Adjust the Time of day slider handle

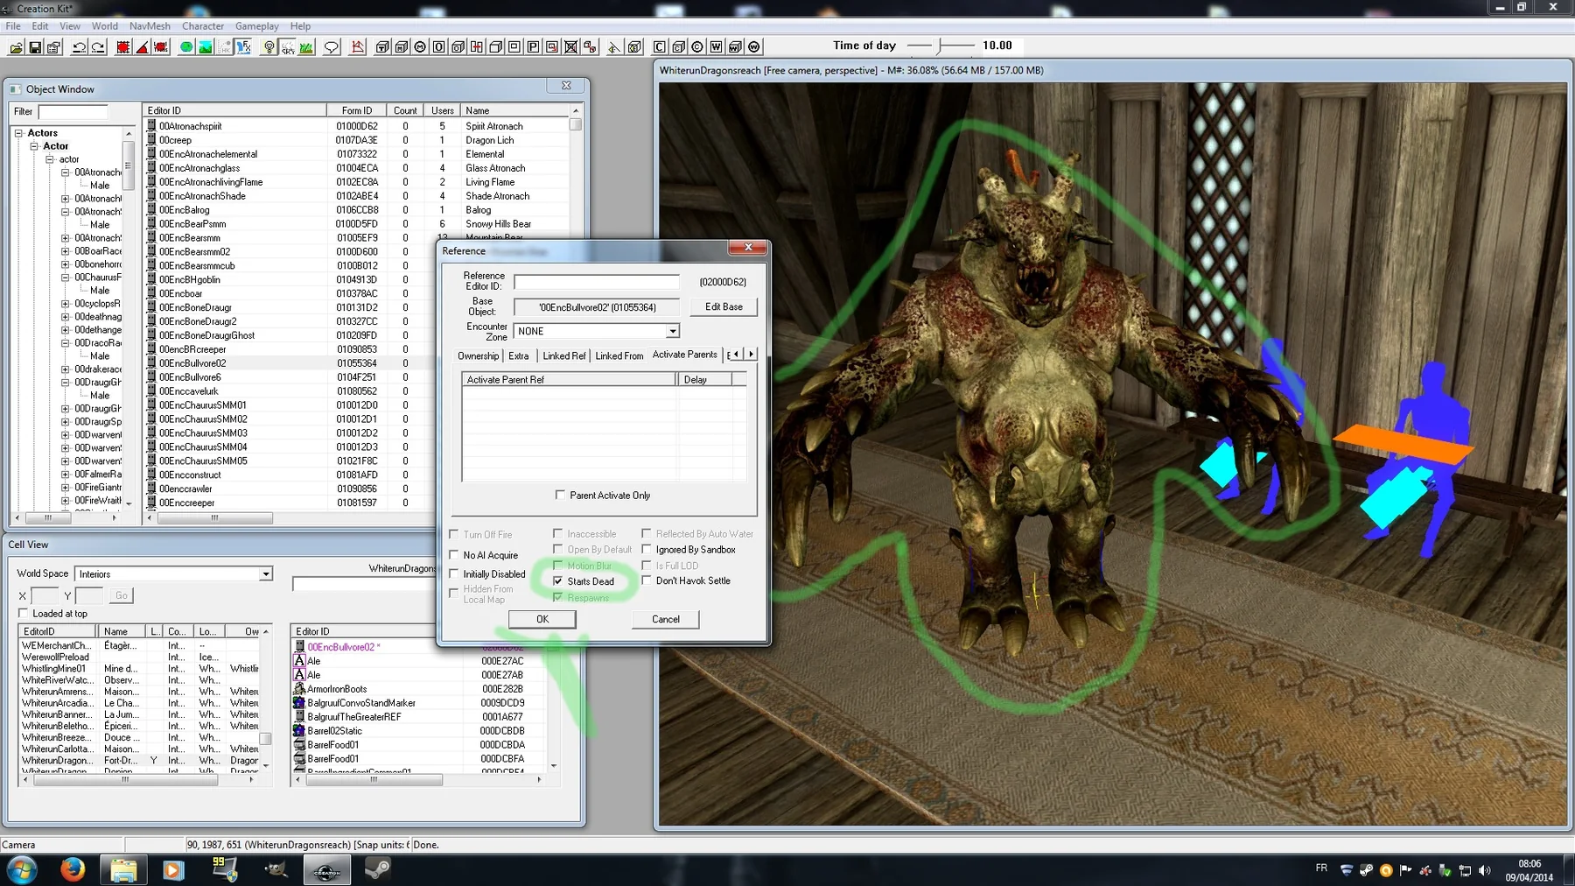[941, 46]
